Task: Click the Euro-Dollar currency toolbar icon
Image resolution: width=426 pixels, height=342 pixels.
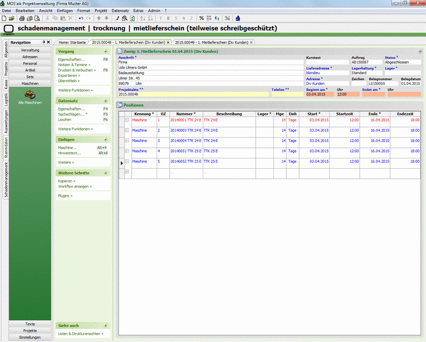Action: (x=217, y=18)
